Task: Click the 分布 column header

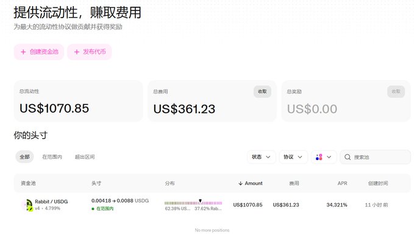Action: pyautogui.click(x=170, y=183)
